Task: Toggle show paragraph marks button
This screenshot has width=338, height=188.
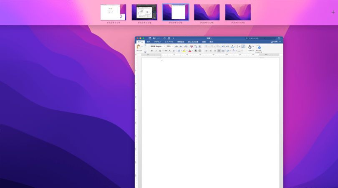Action: click(243, 46)
